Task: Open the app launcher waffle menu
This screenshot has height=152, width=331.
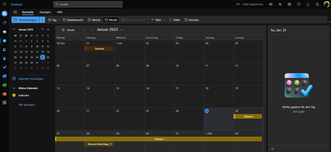Action: pos(4,4)
